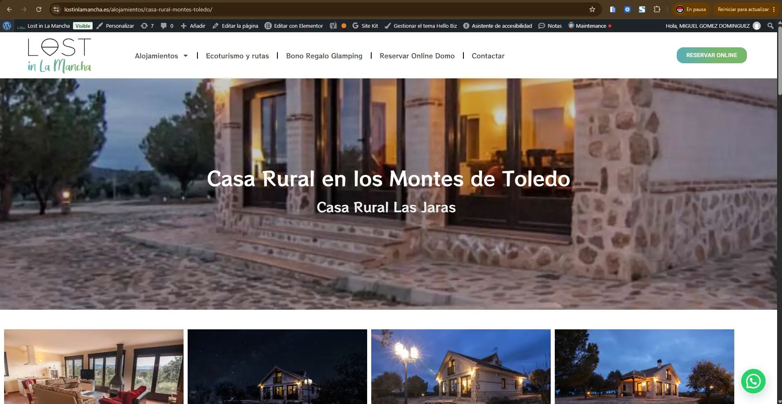Open Site Kit in admin bar

[365, 26]
